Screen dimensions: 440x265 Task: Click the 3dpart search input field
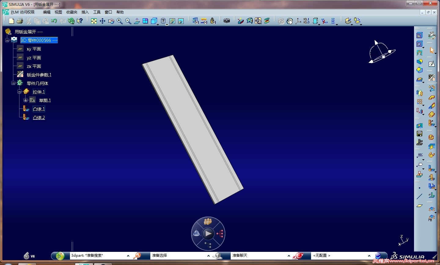point(97,256)
